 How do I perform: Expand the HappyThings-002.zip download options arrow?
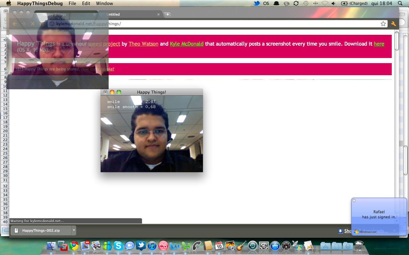point(74,230)
